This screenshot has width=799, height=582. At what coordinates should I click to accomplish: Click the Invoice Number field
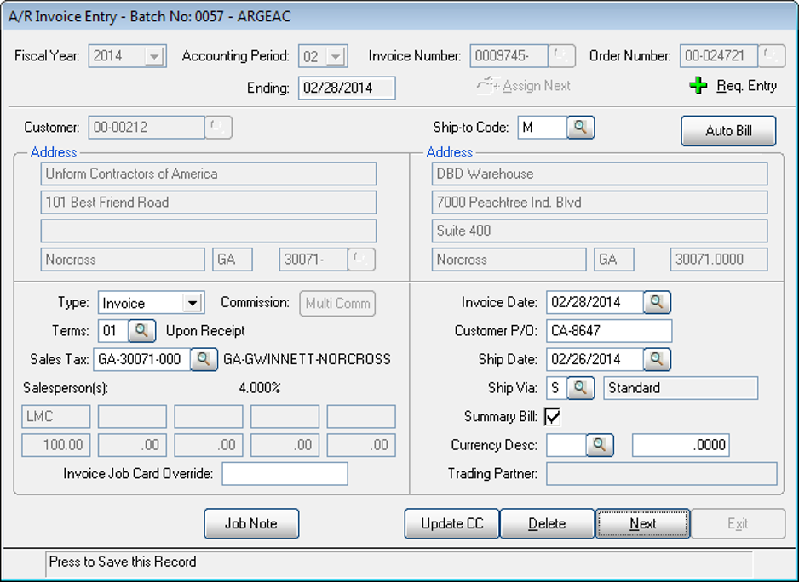(x=509, y=56)
